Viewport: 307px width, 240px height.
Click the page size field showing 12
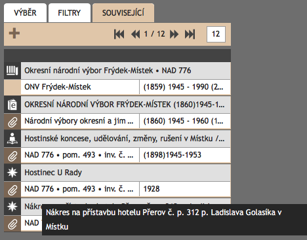[216, 34]
